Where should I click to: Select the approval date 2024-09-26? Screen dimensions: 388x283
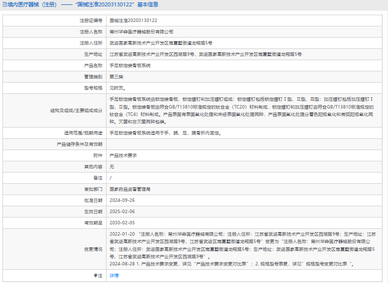(x=122, y=200)
